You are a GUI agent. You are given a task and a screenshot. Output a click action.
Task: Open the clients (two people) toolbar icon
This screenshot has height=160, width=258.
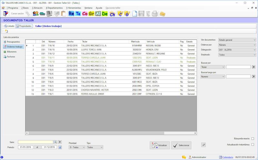coord(35,14)
